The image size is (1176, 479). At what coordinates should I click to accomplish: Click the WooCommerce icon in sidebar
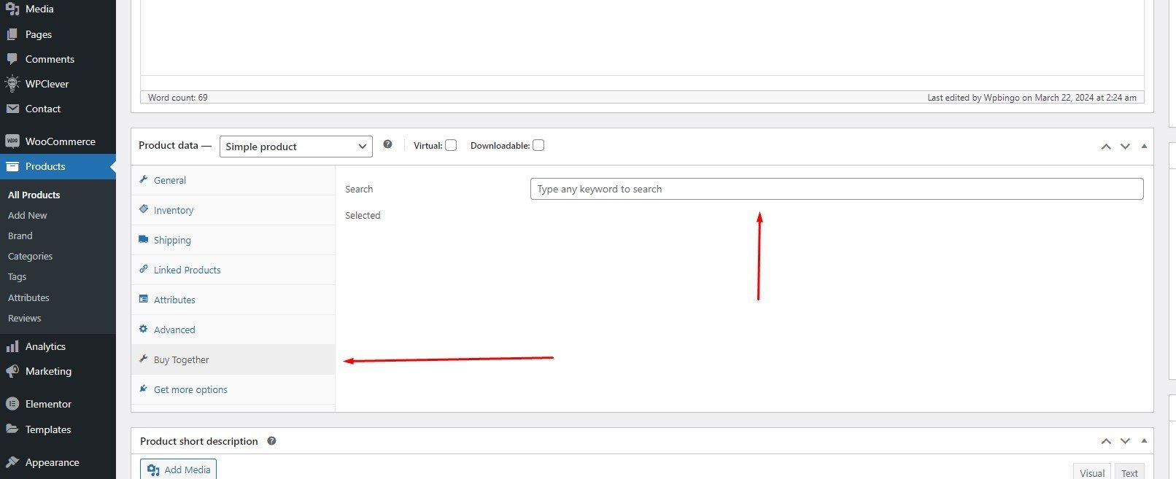tap(12, 141)
